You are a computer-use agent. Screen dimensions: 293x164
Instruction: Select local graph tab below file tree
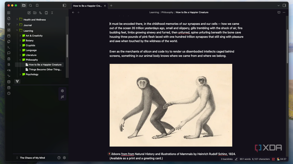click(x=17, y=81)
